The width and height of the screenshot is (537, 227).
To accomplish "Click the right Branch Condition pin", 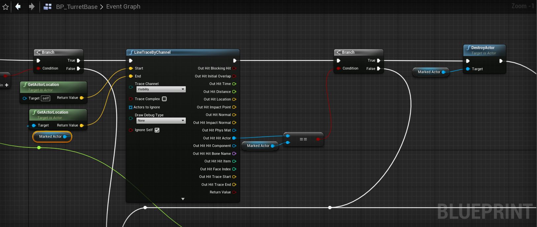I will pos(338,68).
